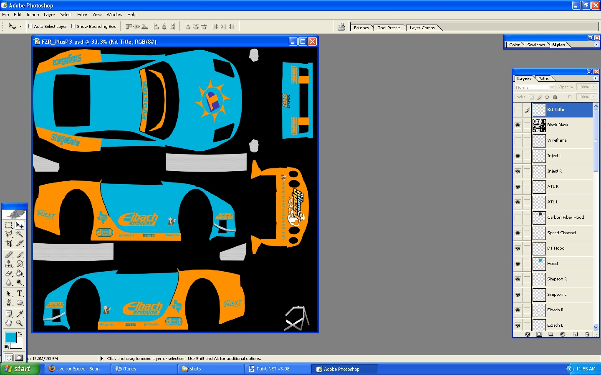Pick the Polygonal Lasso tool
The height and width of the screenshot is (375, 601).
tap(9, 234)
